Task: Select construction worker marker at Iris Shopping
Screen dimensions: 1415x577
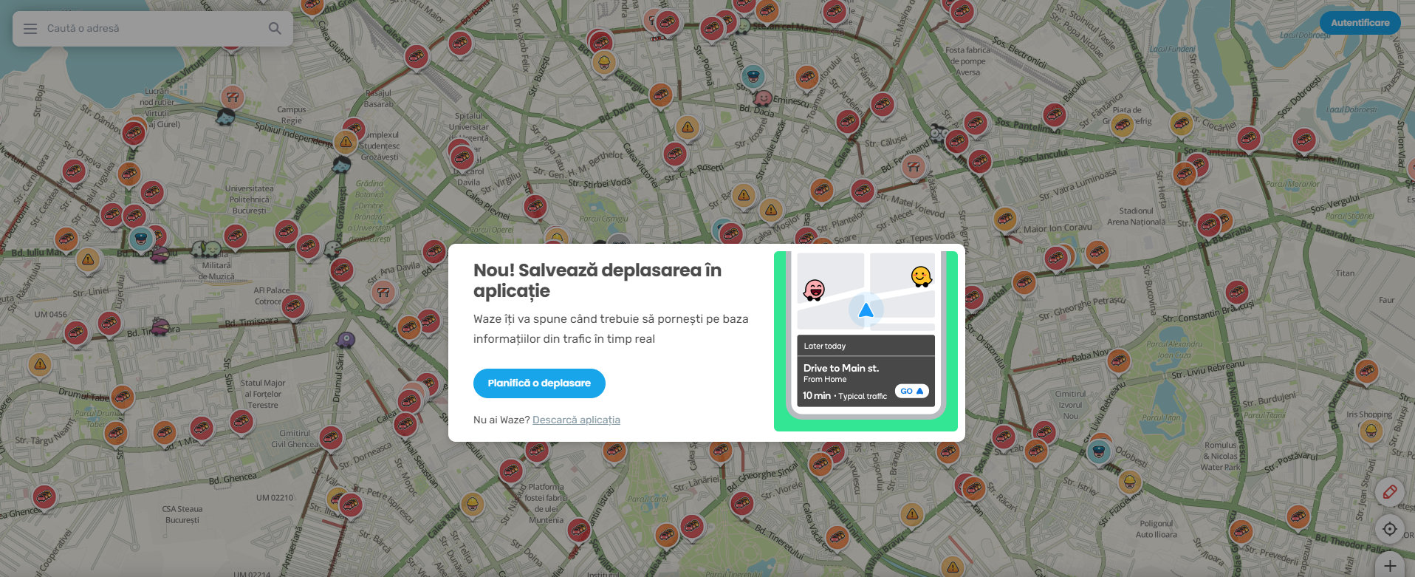Action: (x=1371, y=431)
